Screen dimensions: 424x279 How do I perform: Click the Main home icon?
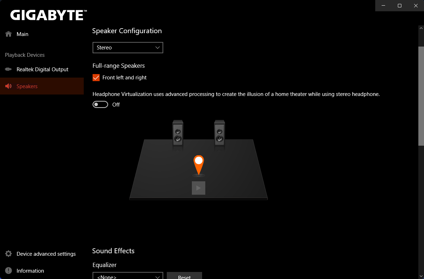tap(8, 34)
